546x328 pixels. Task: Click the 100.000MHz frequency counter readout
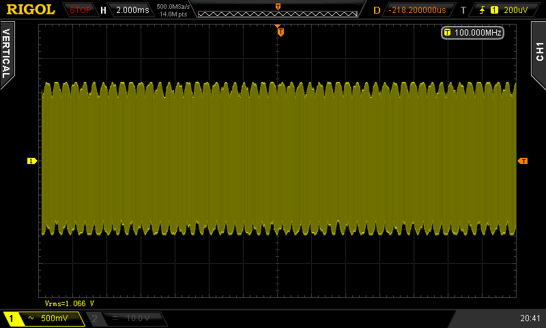tap(472, 33)
